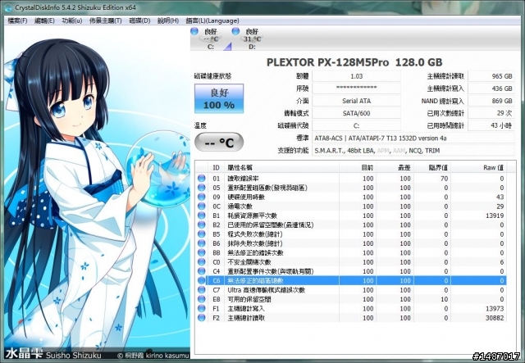Click status orb for attribute F1

pyautogui.click(x=201, y=308)
